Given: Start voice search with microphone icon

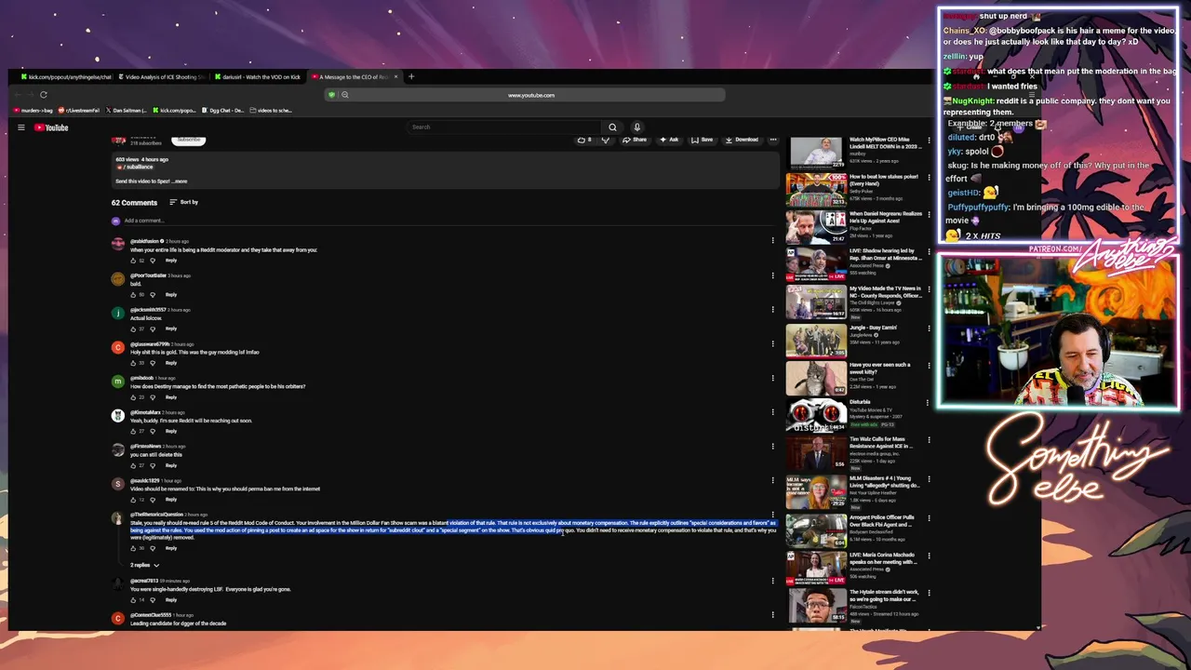Looking at the screenshot, I should tap(636, 127).
